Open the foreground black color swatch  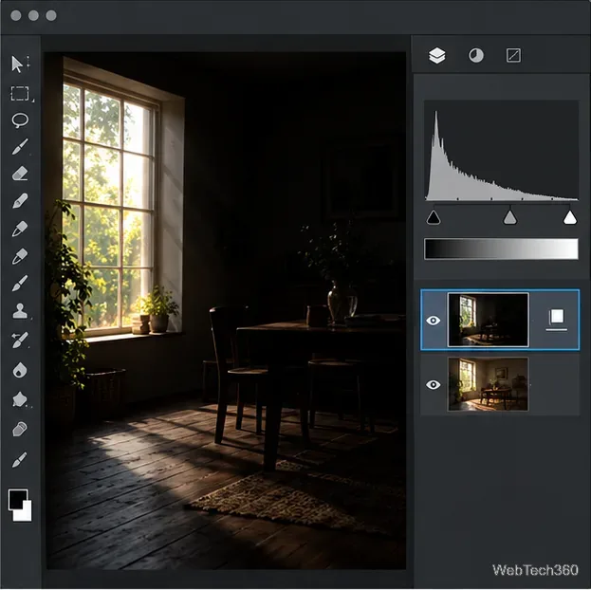point(16,498)
